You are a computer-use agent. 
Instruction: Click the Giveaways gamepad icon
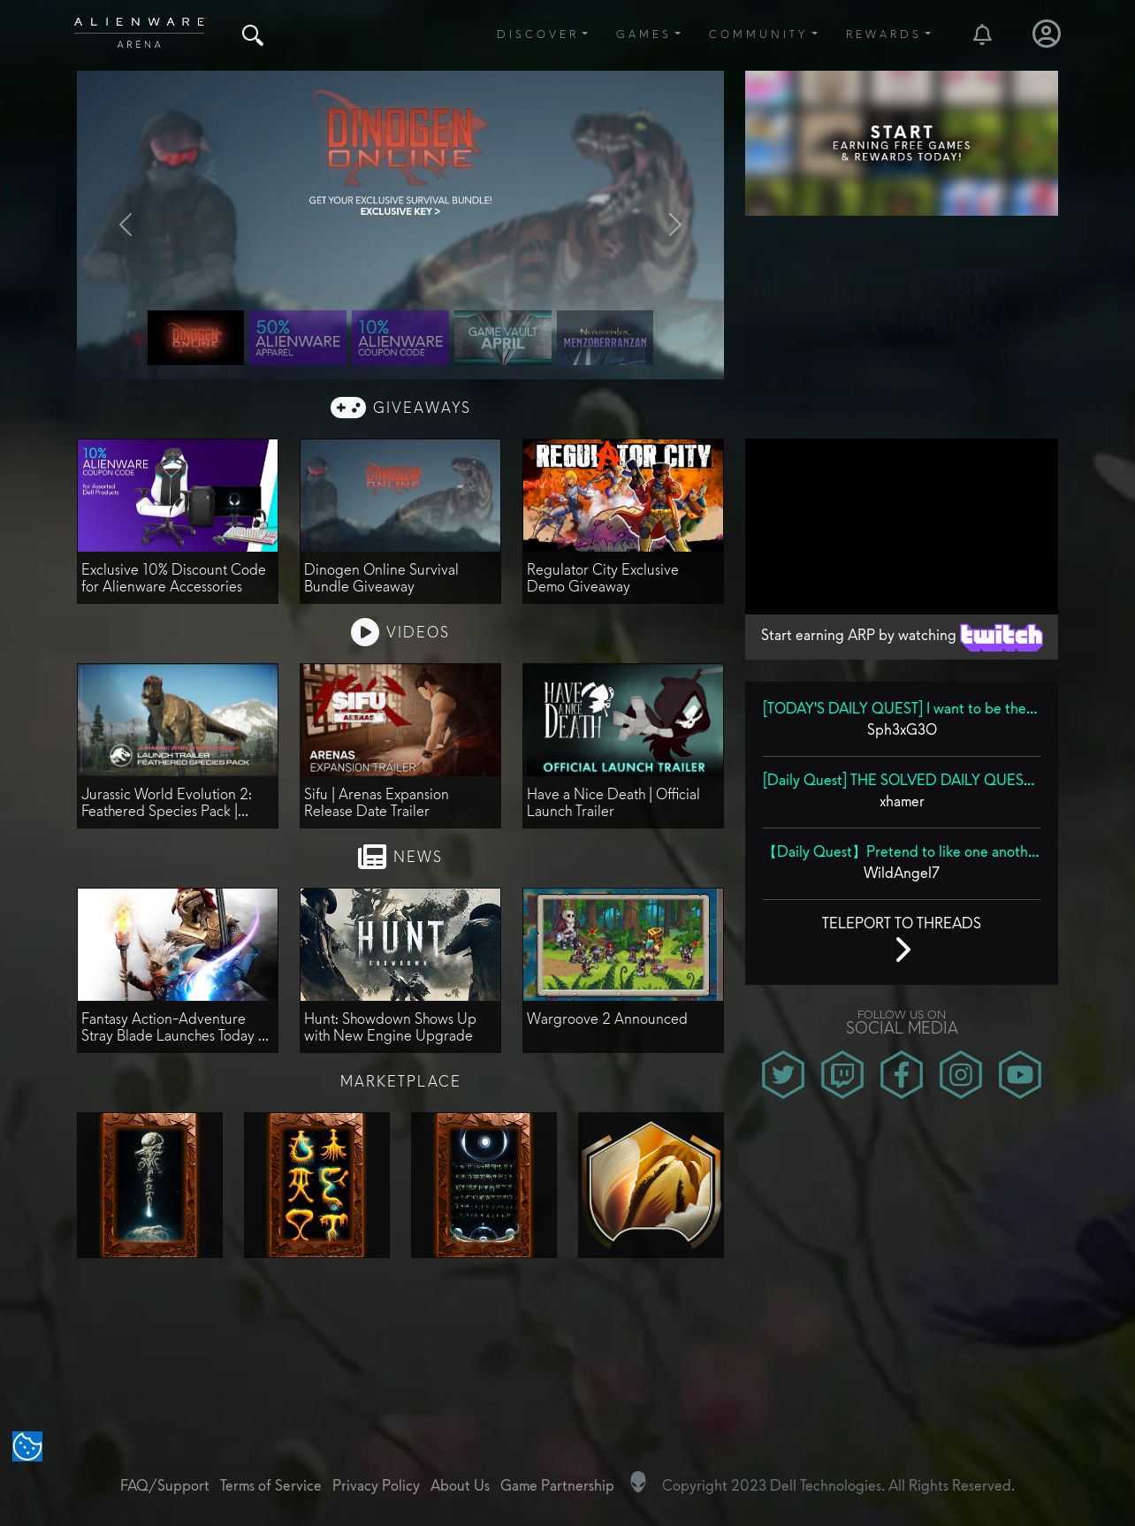click(x=348, y=407)
